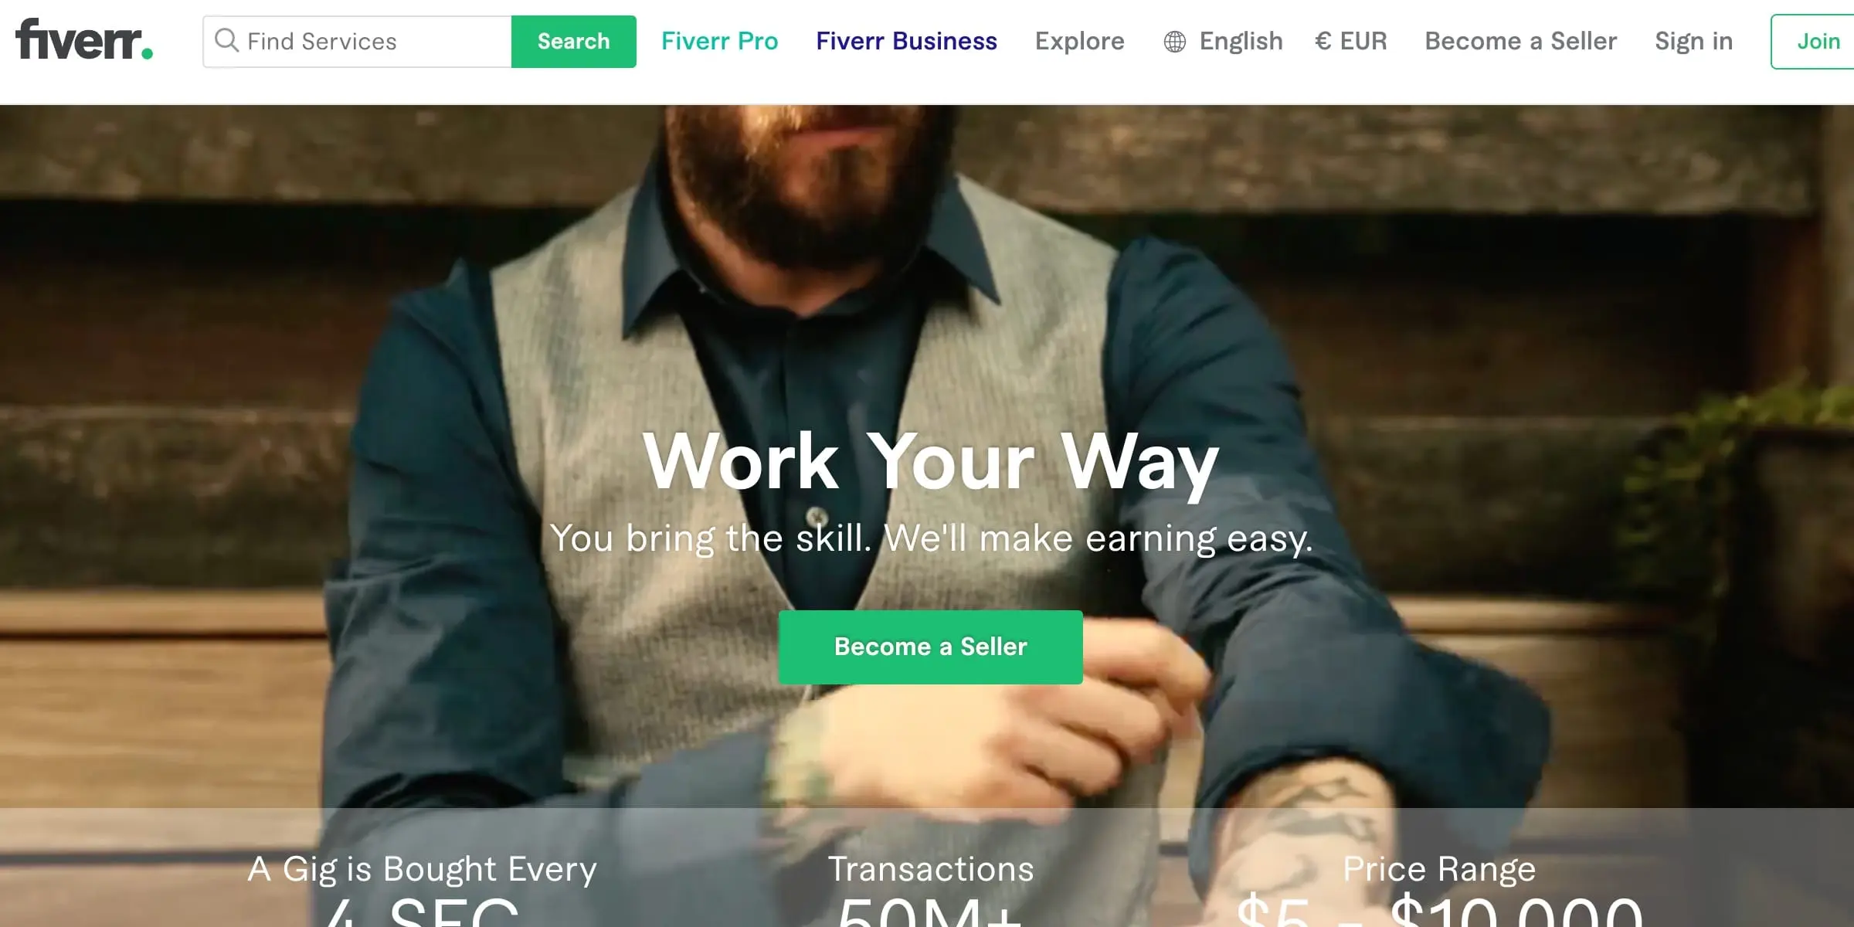Toggle between Fiverr Pro view
Image resolution: width=1854 pixels, height=927 pixels.
[718, 40]
